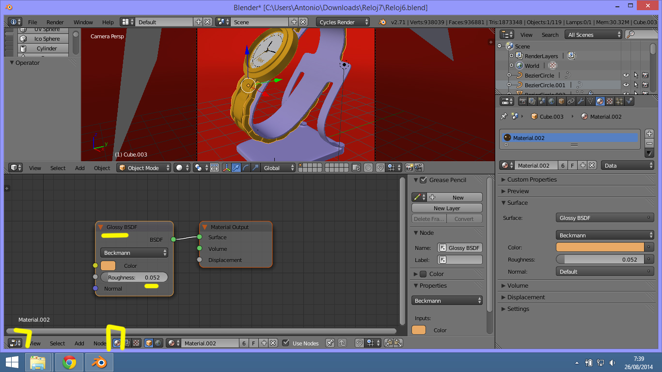662x372 pixels.
Task: Click the add material slot plus button
Action: click(649, 134)
